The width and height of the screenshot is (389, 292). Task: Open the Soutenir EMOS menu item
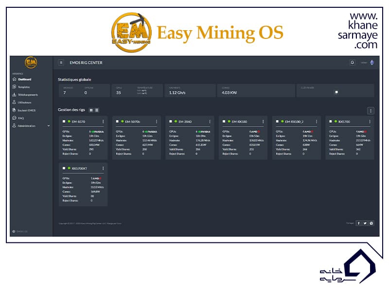[x=27, y=110]
